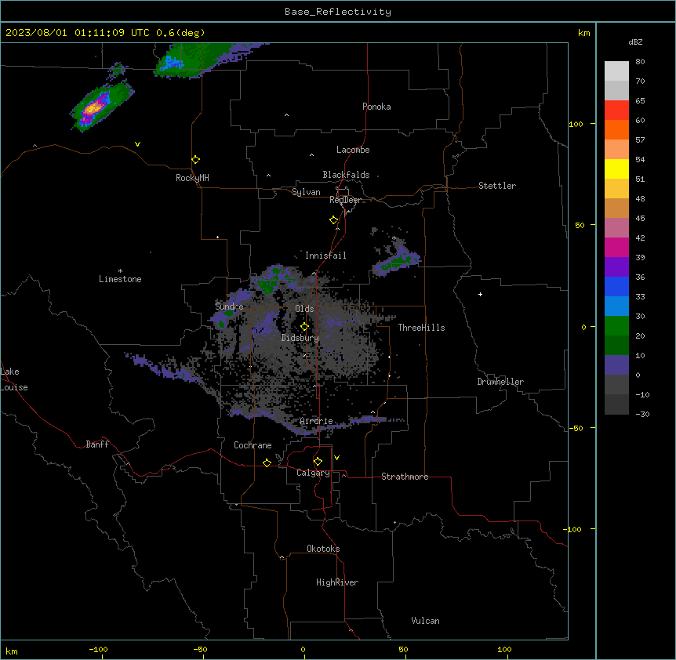
Task: Select the light gray 70-80 dBZ legend swatch
Action: coord(616,71)
